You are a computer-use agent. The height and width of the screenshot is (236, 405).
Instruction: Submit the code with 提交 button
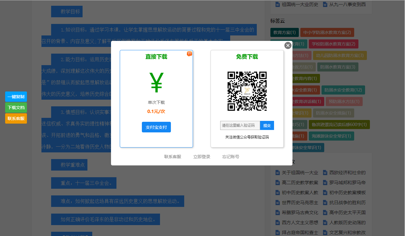[267, 125]
